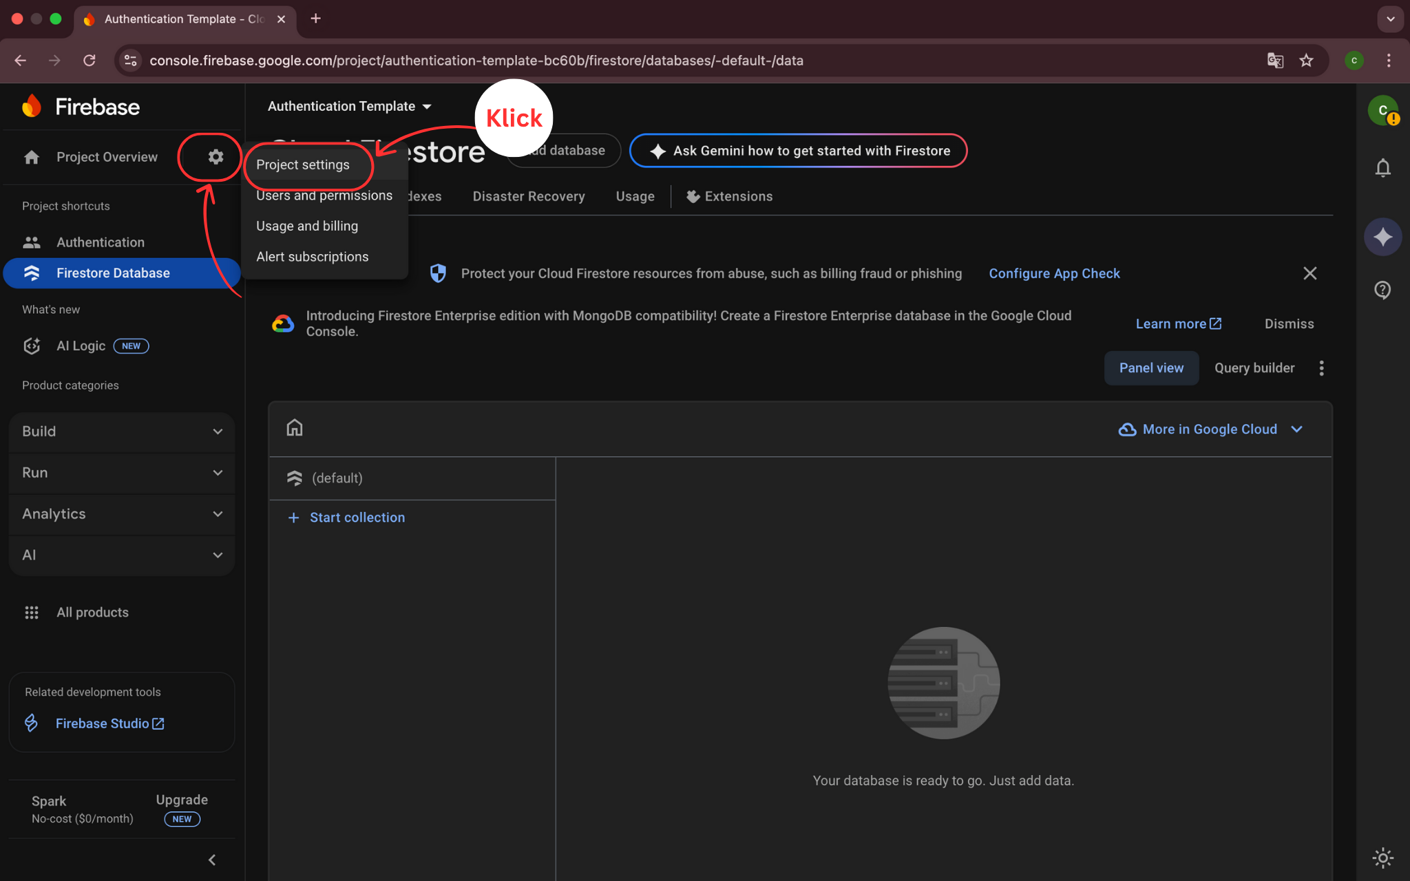Expand the Build category
Viewport: 1410px width, 881px height.
pos(122,432)
